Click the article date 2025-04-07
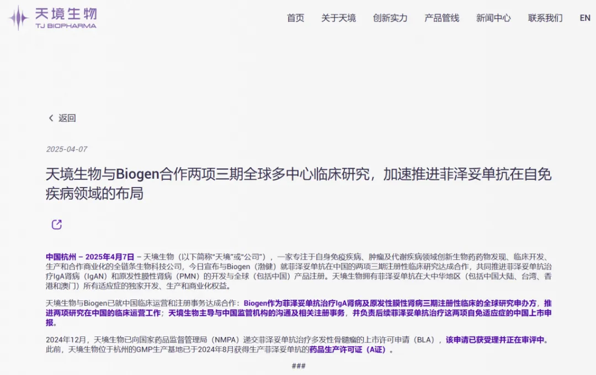 click(66, 149)
